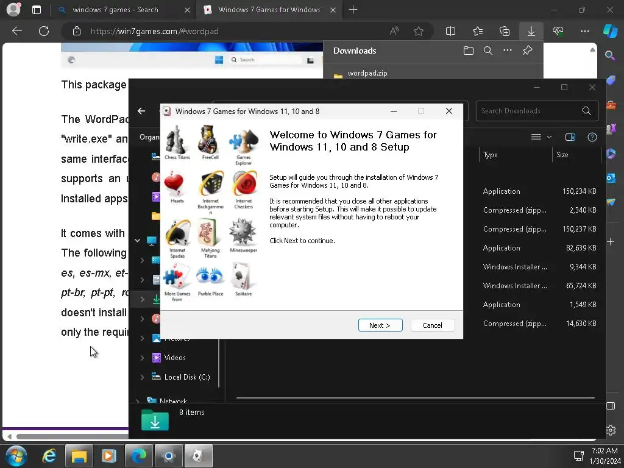Open Edge Favorites list
Viewport: 624px width, 468px height.
(x=478, y=31)
